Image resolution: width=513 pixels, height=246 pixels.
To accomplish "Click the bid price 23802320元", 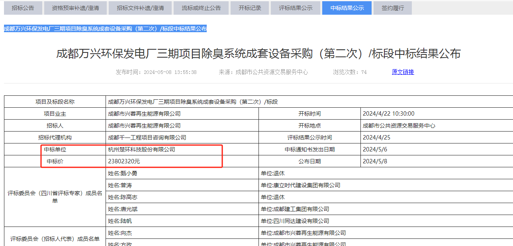I will coord(182,161).
